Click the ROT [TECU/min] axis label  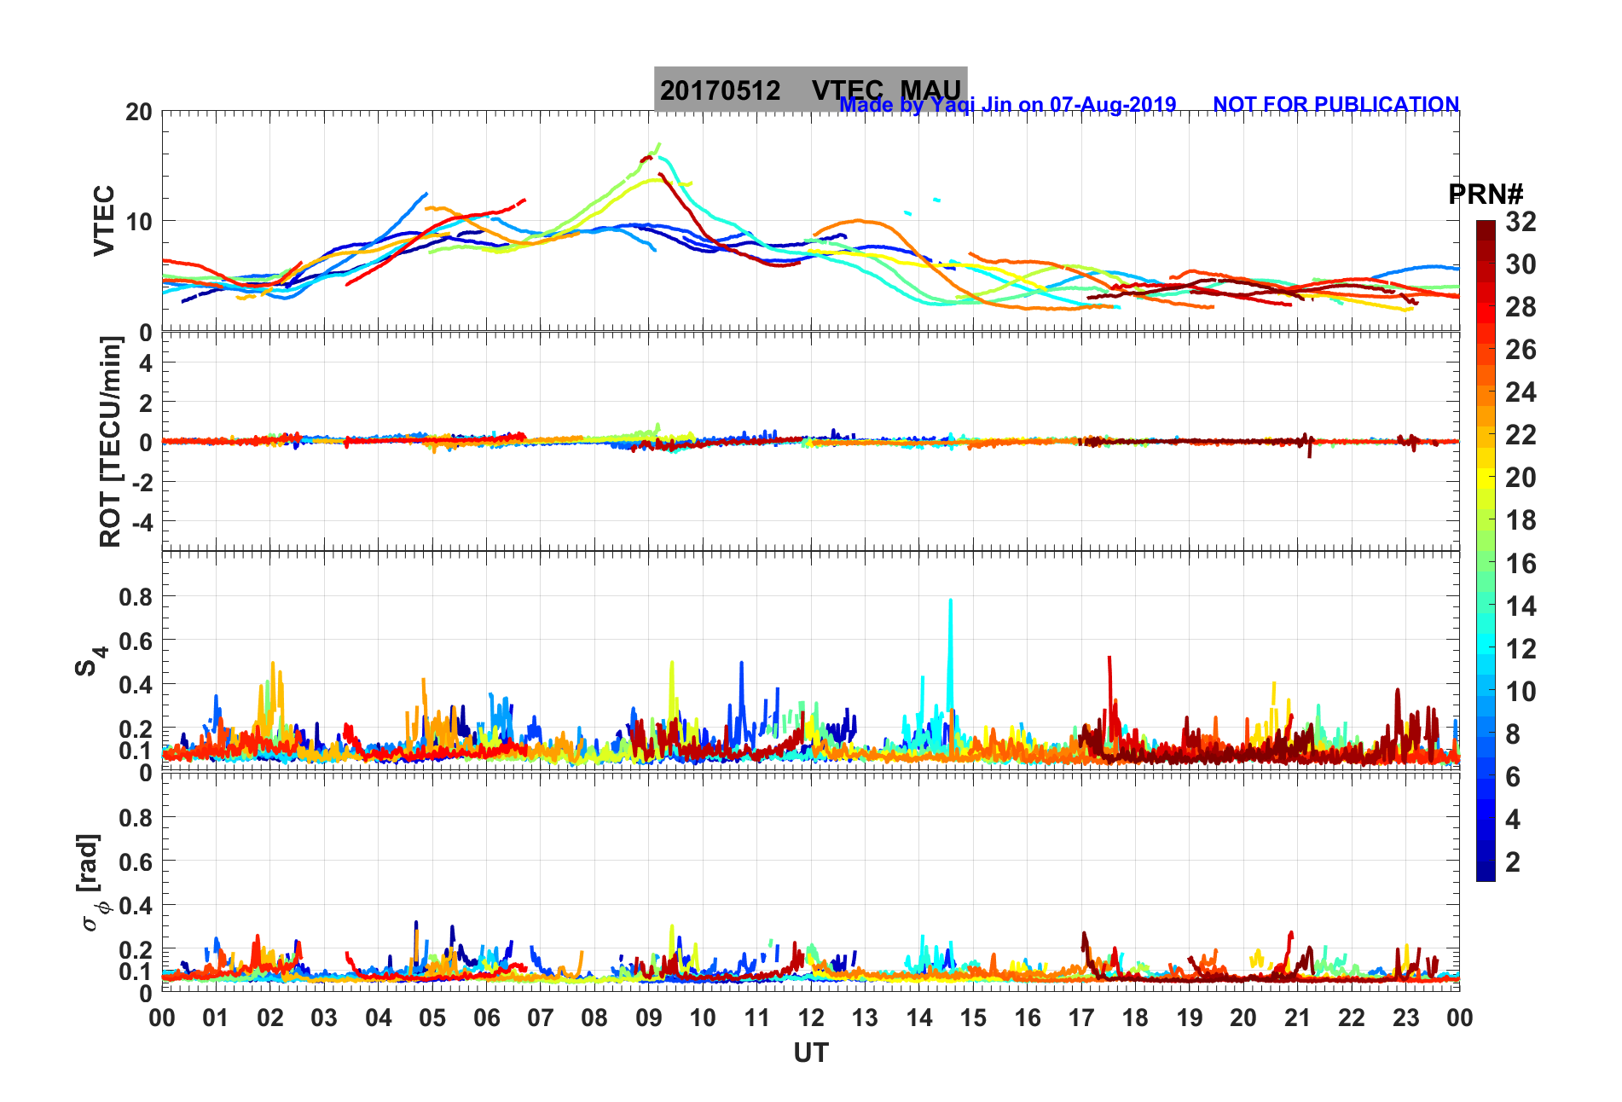(111, 441)
